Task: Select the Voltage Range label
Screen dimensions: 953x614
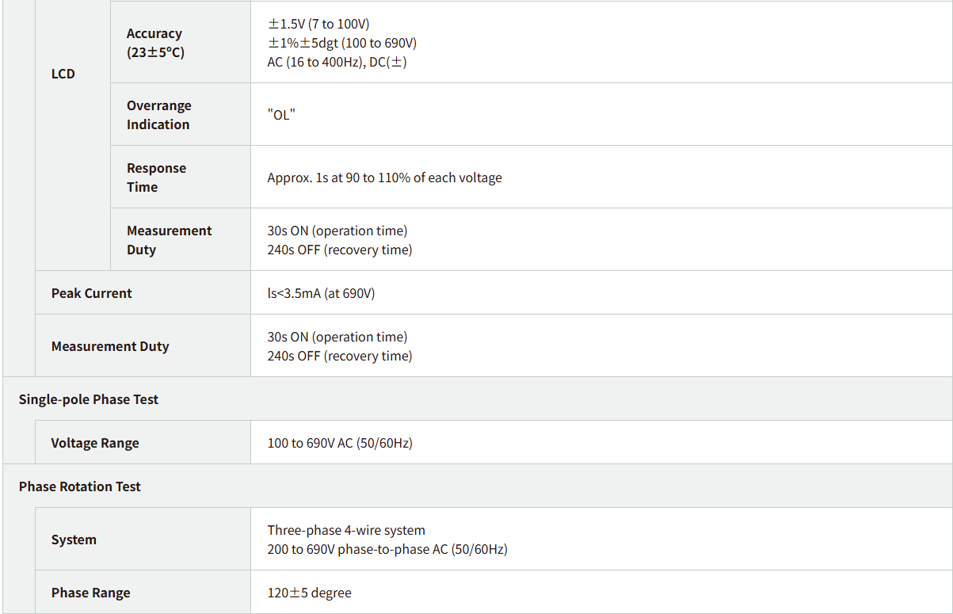Action: coord(95,443)
